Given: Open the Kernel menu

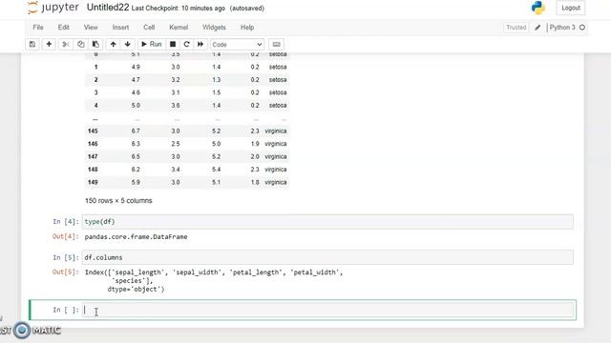Looking at the screenshot, I should [x=179, y=28].
